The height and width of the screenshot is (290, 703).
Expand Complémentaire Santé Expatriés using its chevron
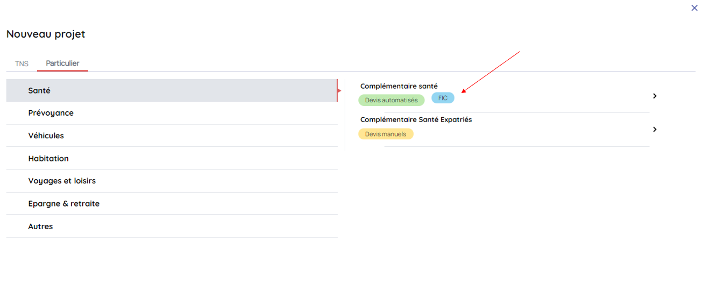click(655, 129)
